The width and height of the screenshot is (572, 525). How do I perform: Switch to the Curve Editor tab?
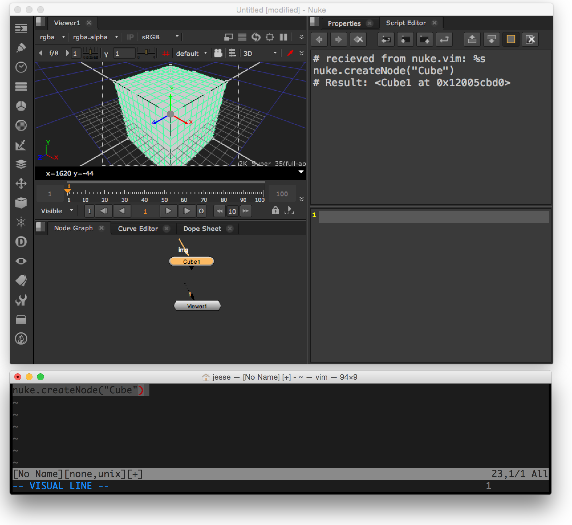click(138, 229)
